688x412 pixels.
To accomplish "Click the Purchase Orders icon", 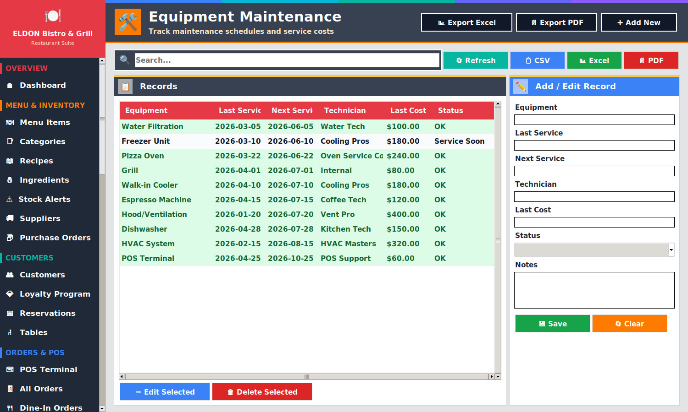I will tap(10, 238).
